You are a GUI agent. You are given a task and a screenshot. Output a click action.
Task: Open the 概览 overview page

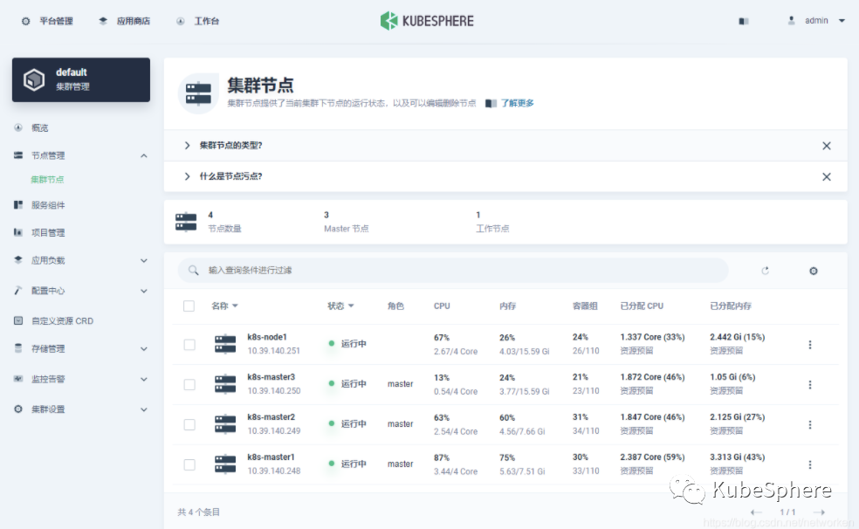(39, 127)
